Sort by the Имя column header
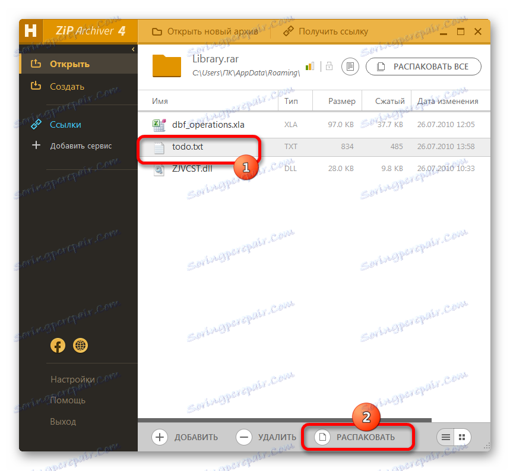510x471 pixels. (x=160, y=101)
